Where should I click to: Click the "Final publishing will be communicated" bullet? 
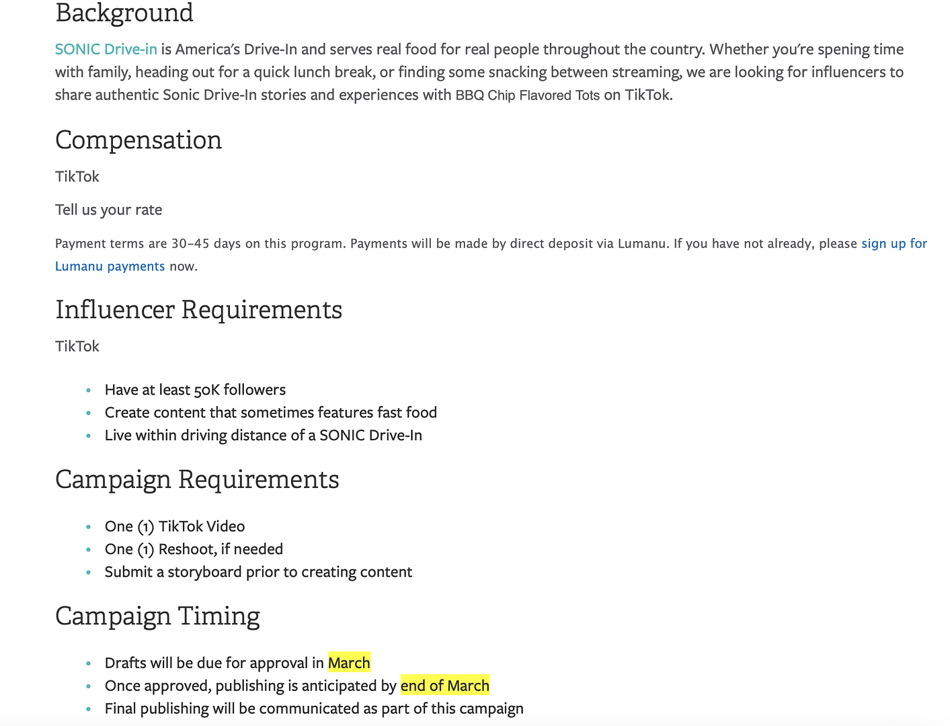coord(313,709)
